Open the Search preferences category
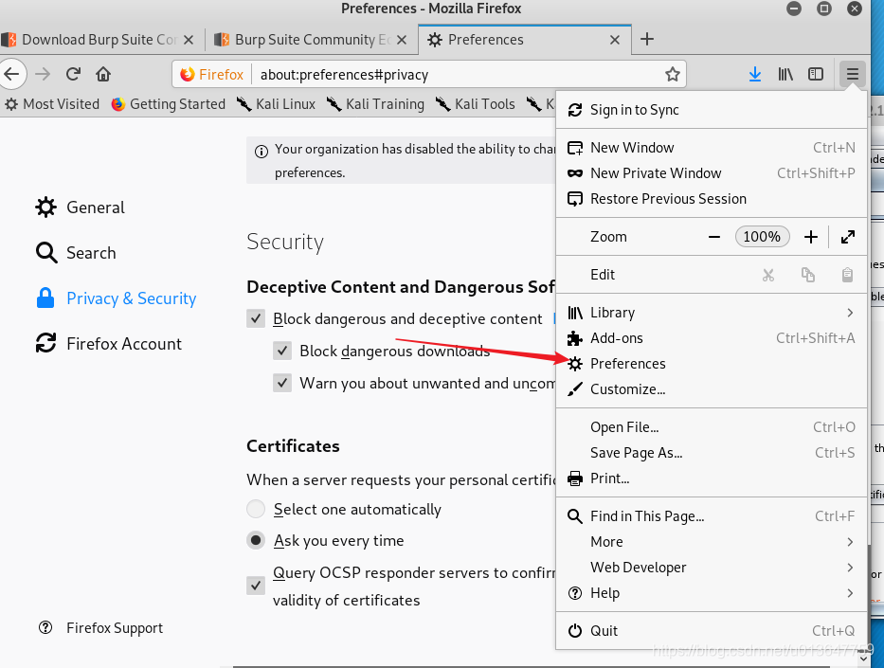The height and width of the screenshot is (668, 884). click(76, 253)
